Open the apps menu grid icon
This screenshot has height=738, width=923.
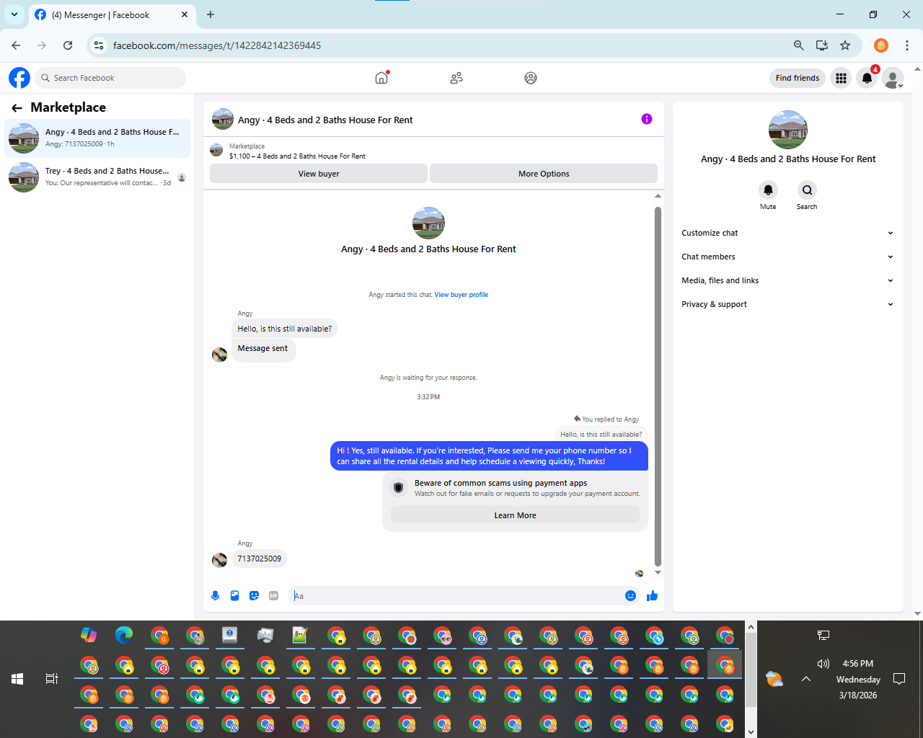pos(841,78)
